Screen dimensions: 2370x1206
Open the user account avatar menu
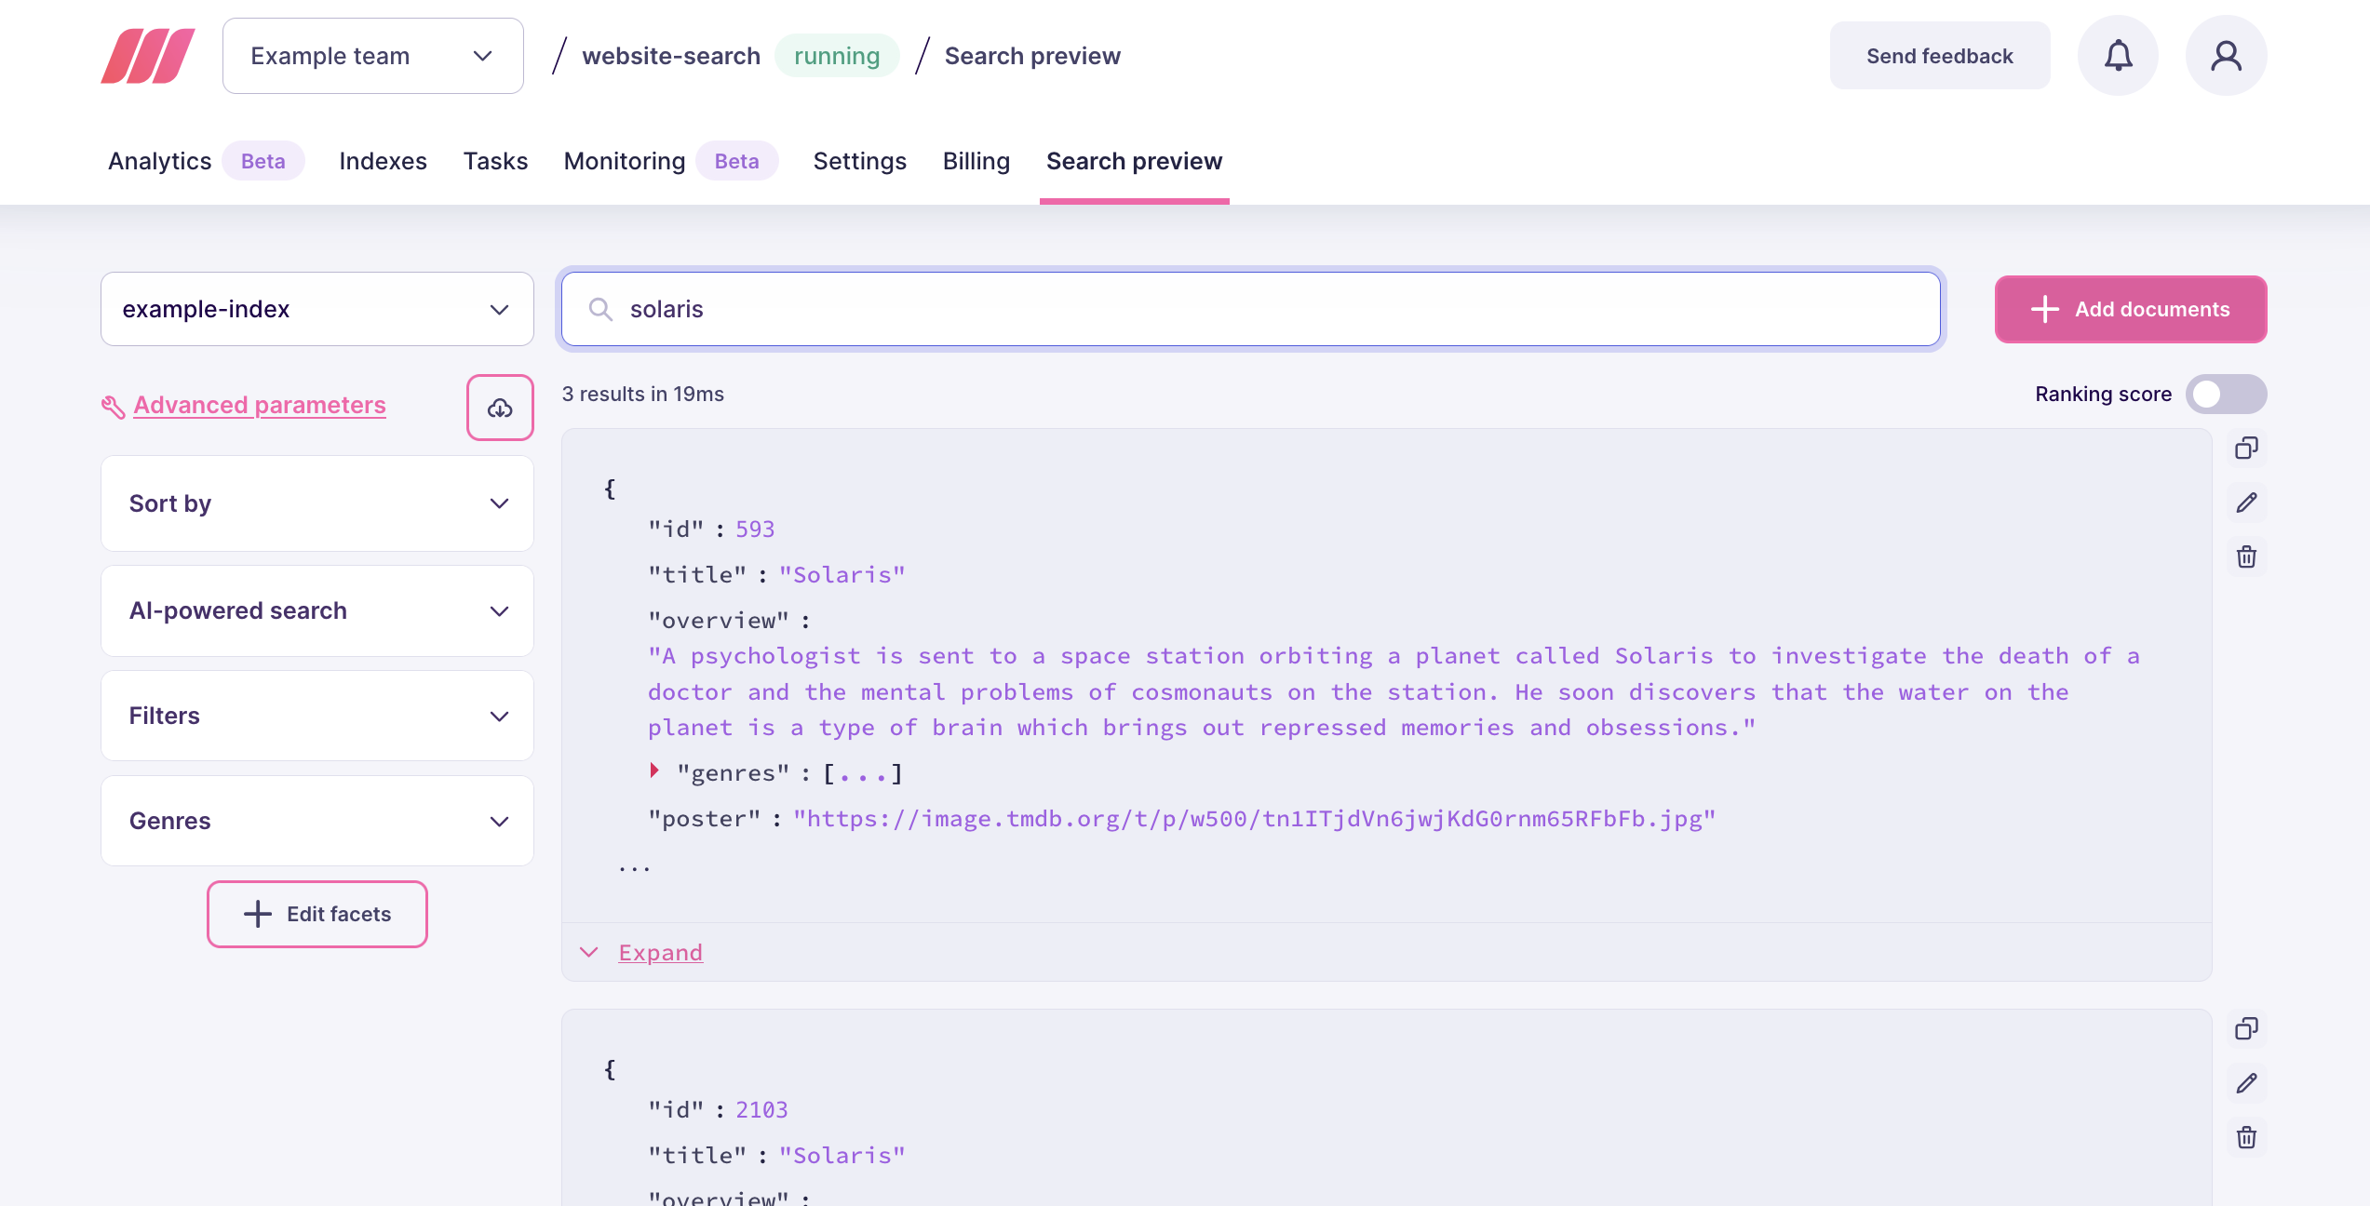[2226, 56]
